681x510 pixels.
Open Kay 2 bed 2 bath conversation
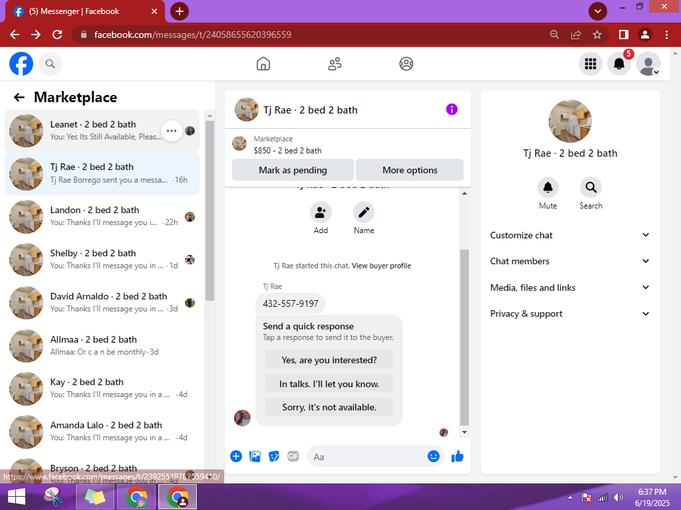click(x=102, y=388)
